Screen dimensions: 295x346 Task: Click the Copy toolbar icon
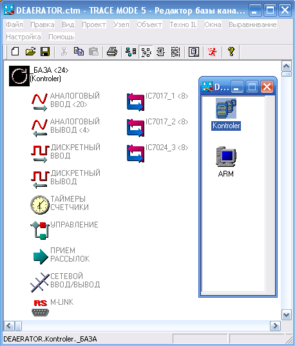point(79,52)
